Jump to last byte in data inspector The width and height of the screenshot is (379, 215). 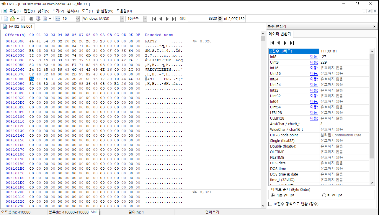[x=292, y=43]
